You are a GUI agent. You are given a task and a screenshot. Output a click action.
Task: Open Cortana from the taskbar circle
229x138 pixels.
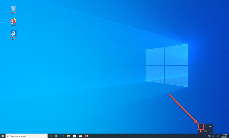coord(50,136)
